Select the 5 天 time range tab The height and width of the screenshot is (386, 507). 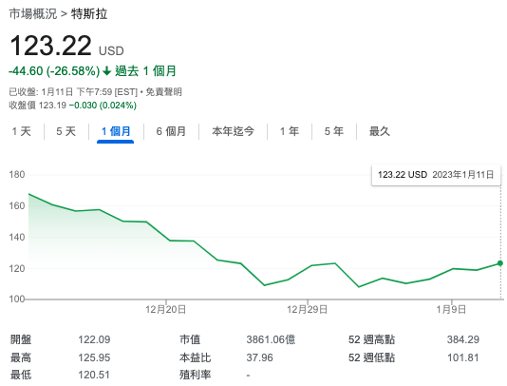(x=66, y=131)
